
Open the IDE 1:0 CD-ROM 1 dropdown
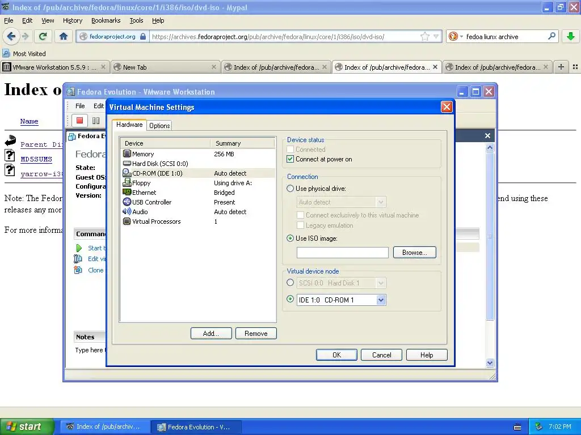click(381, 300)
